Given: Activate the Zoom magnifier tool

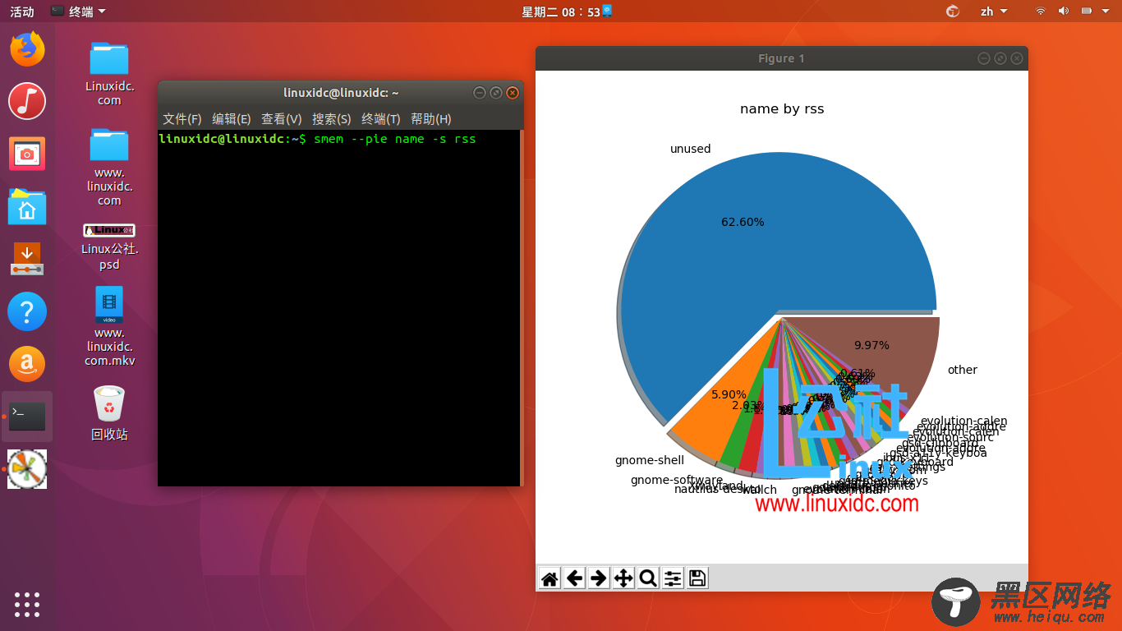Looking at the screenshot, I should click(x=648, y=578).
